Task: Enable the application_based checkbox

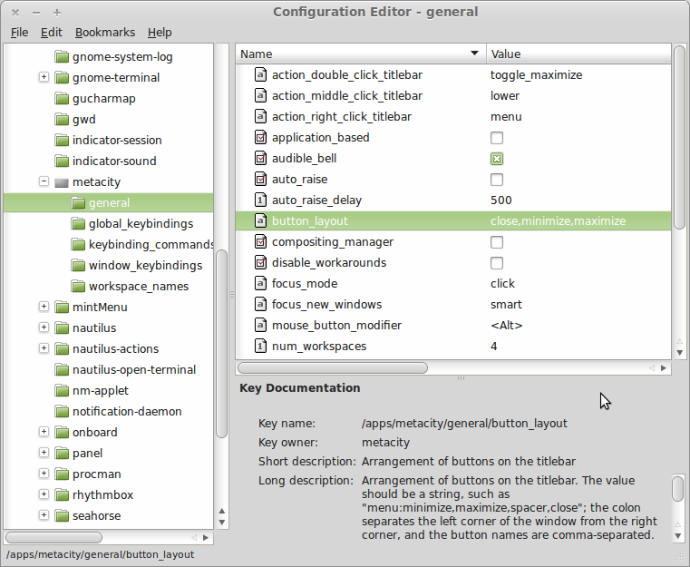Action: [497, 138]
